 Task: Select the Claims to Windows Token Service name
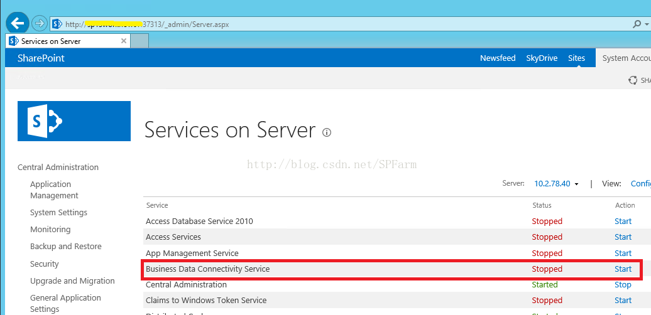click(x=206, y=301)
